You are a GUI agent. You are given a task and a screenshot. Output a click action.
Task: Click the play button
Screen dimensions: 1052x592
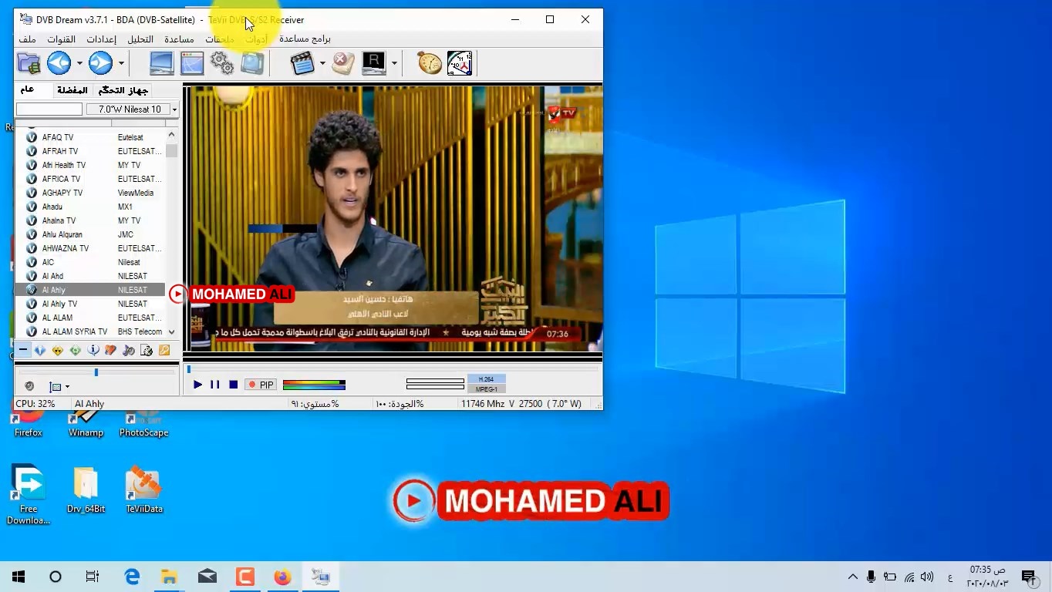197,385
